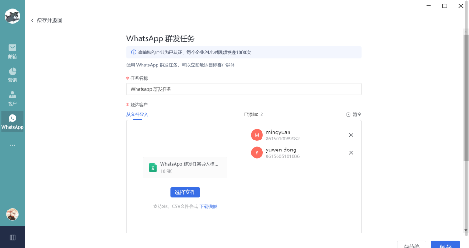Click 保存并返回 back arrow

pos(33,21)
